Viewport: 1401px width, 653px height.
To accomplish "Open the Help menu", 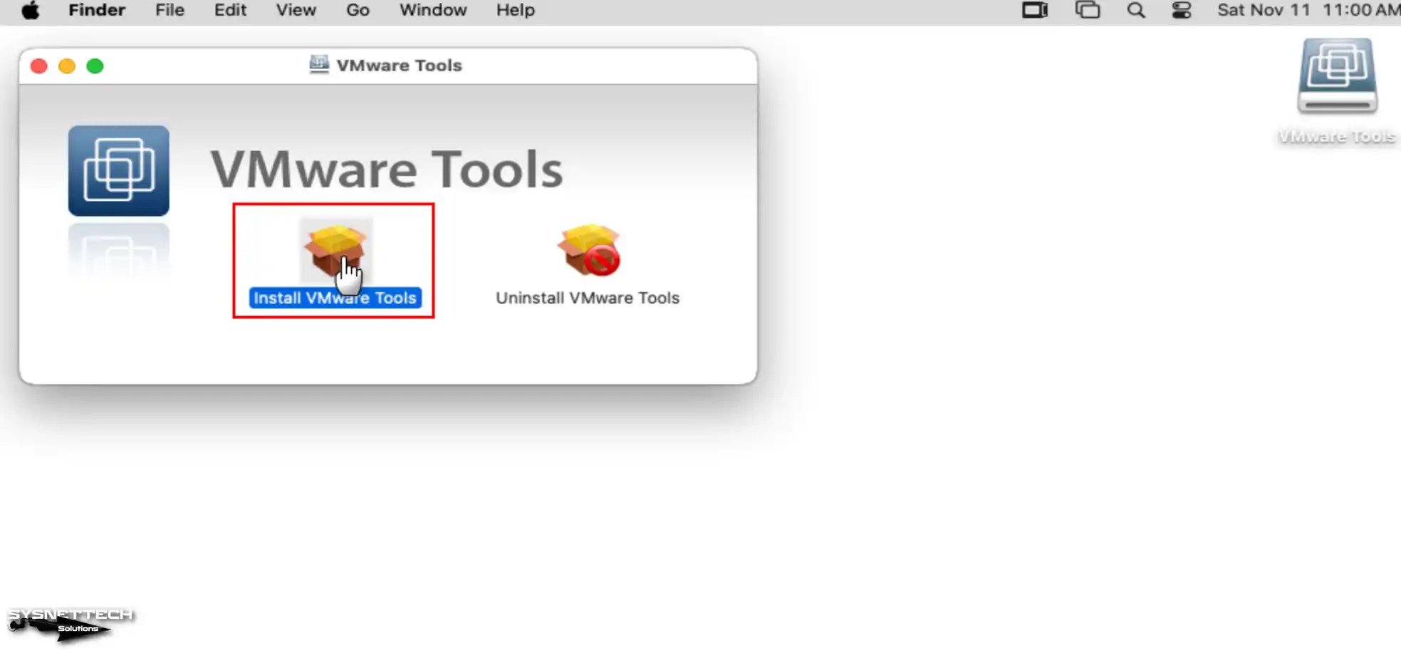I will tap(514, 10).
